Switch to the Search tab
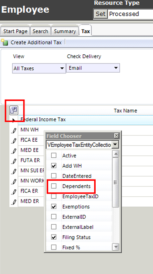 pos(40,31)
